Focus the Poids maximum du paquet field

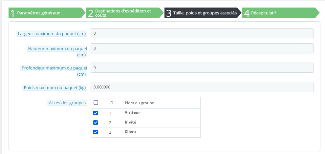[202, 87]
